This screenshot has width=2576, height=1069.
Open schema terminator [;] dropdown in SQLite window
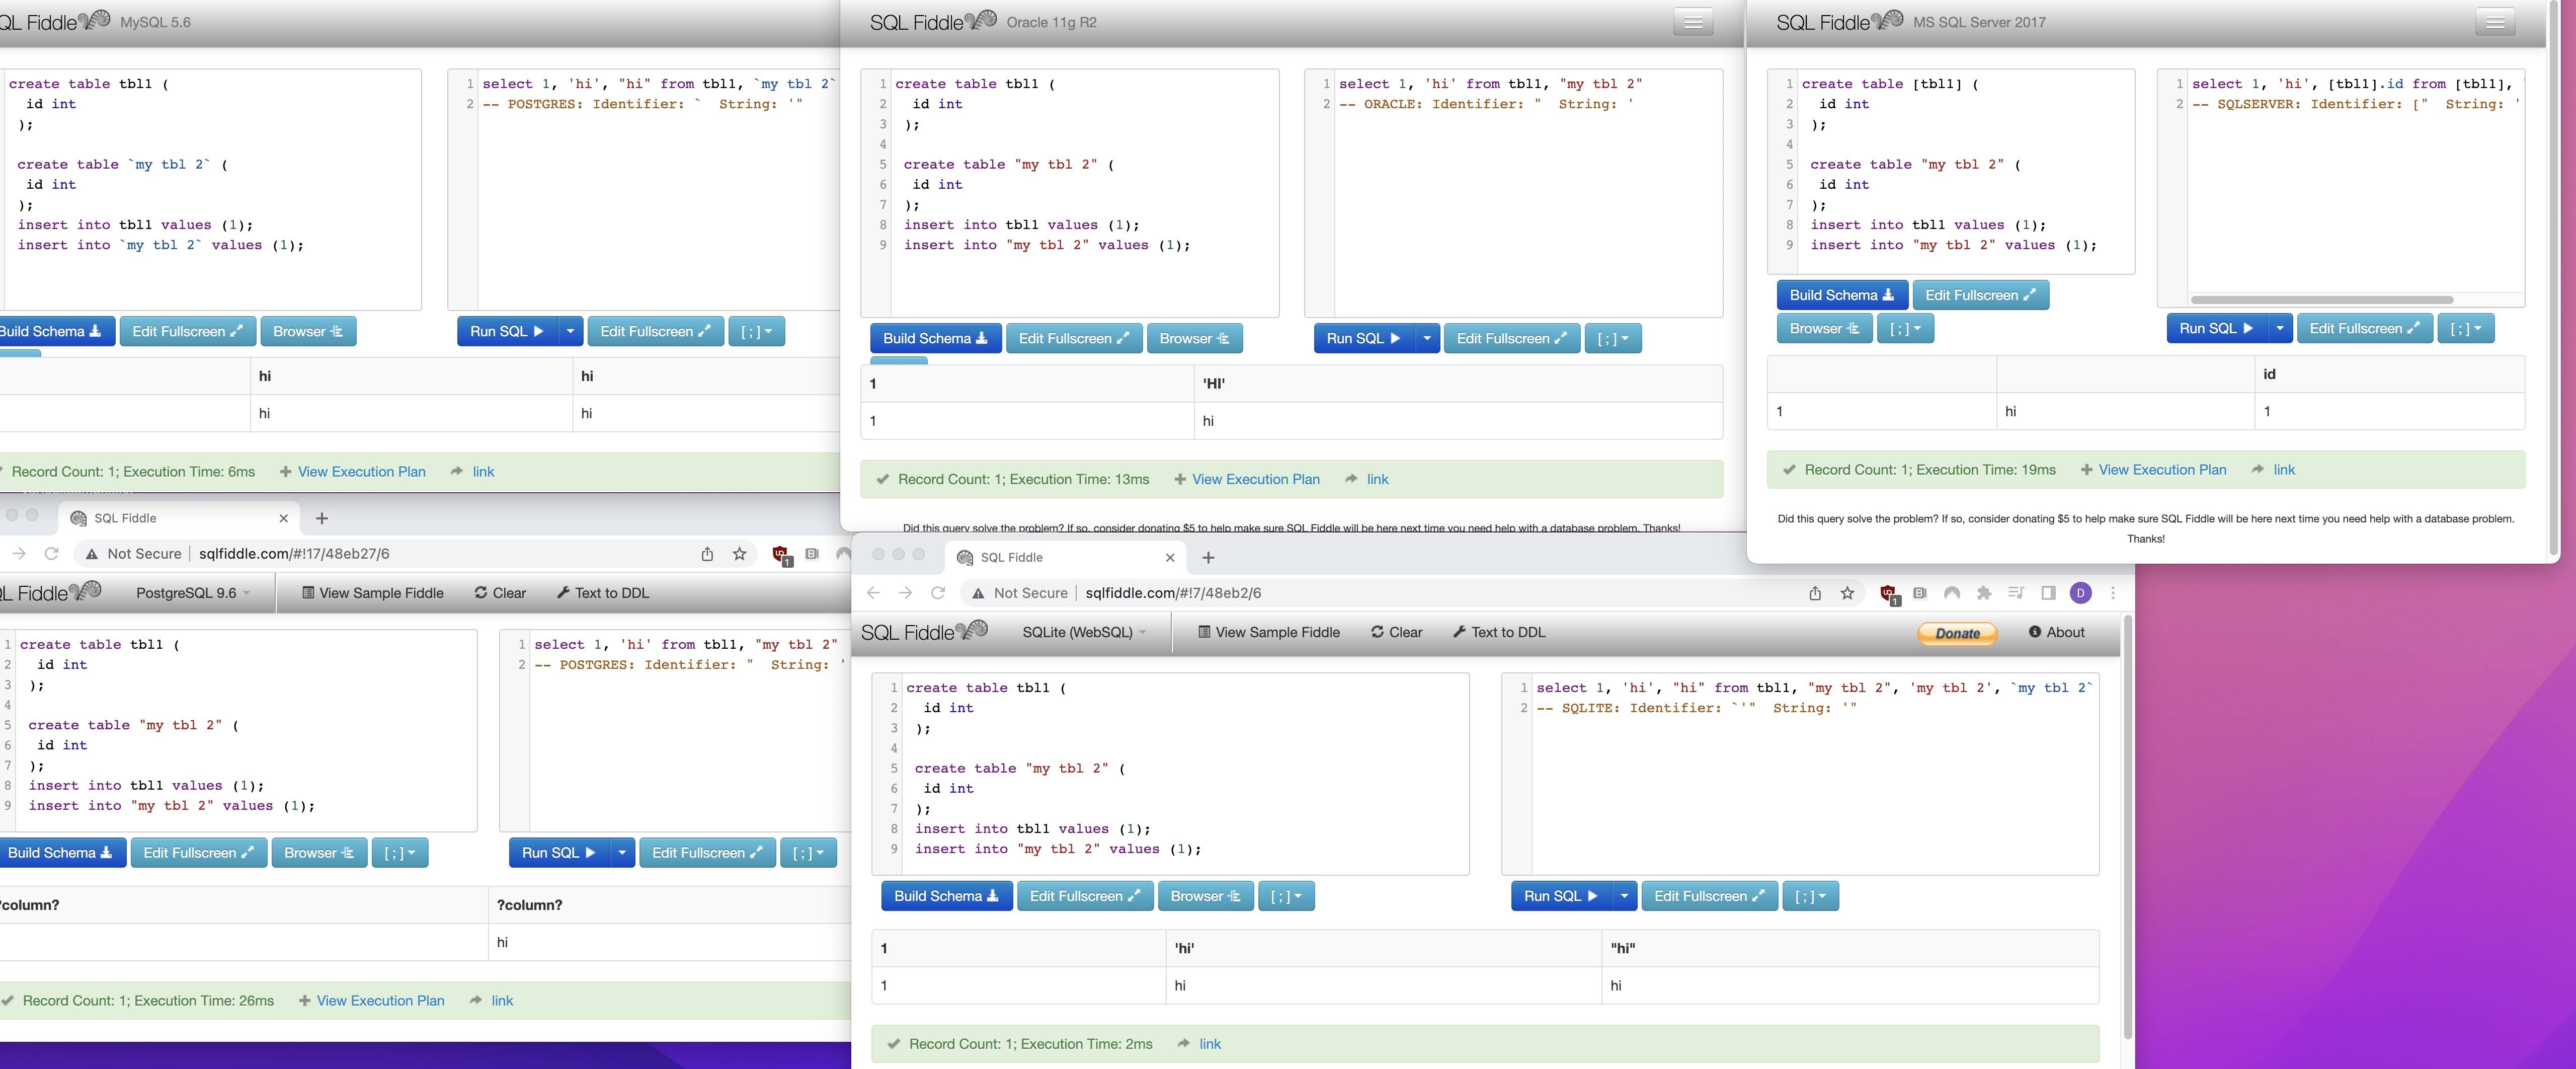[1286, 896]
